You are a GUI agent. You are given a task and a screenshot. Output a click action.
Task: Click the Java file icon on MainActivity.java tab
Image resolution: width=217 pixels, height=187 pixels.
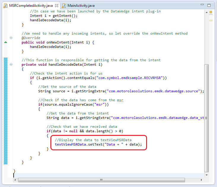(64, 6)
